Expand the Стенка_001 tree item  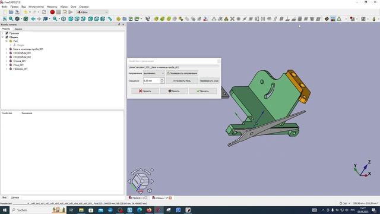[7, 61]
